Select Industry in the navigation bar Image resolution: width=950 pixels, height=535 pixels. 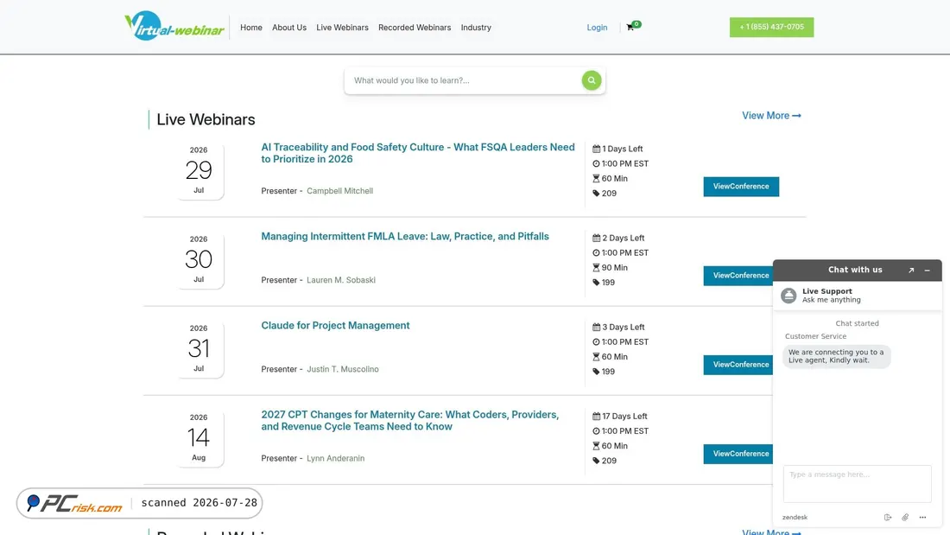click(x=476, y=28)
